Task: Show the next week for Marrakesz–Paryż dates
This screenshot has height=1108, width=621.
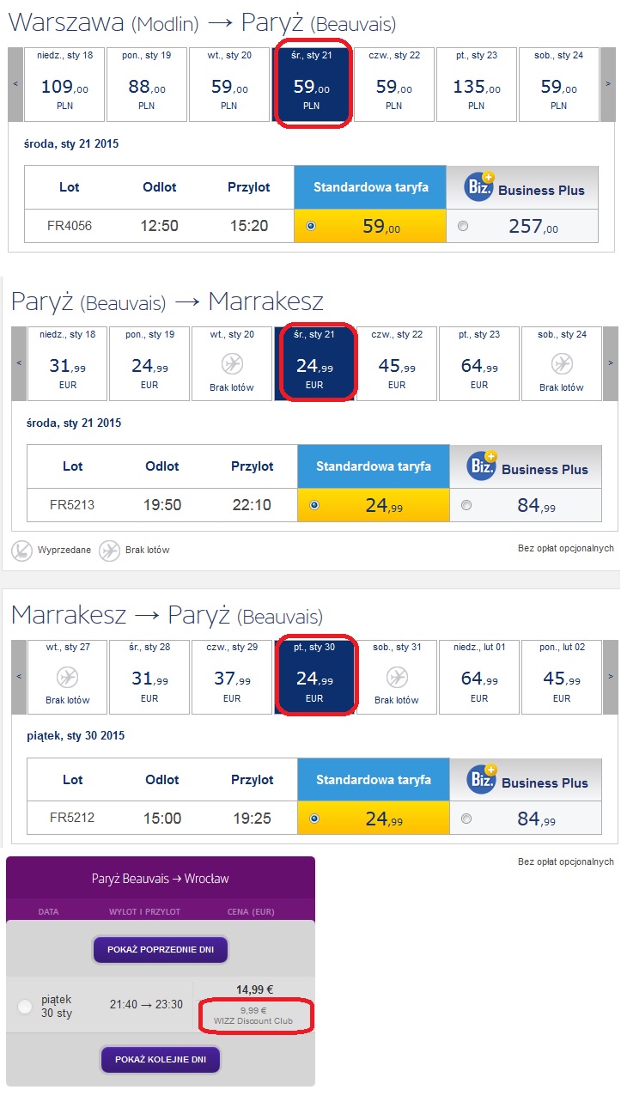Action: coord(611,677)
